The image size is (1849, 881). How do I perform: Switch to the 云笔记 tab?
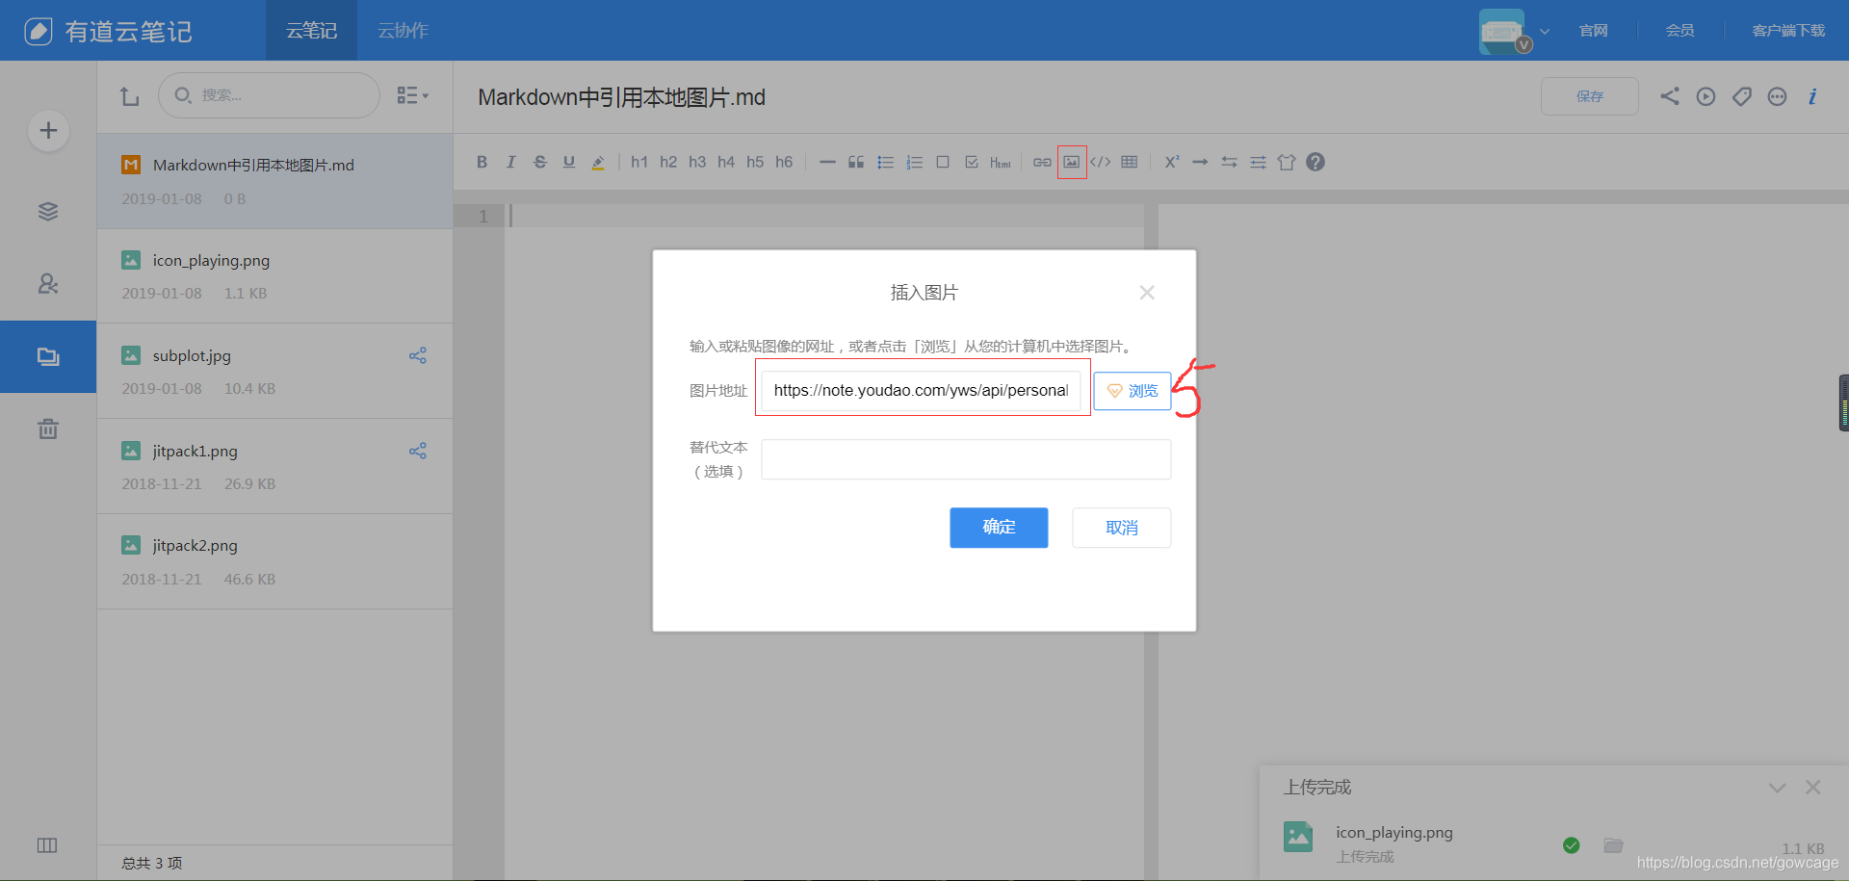click(x=311, y=31)
